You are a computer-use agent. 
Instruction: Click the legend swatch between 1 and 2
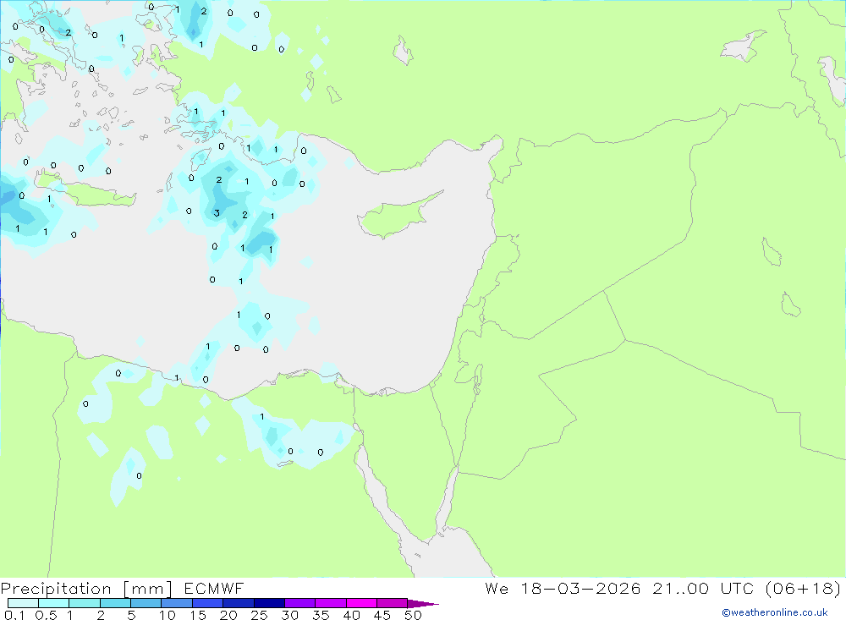85,603
